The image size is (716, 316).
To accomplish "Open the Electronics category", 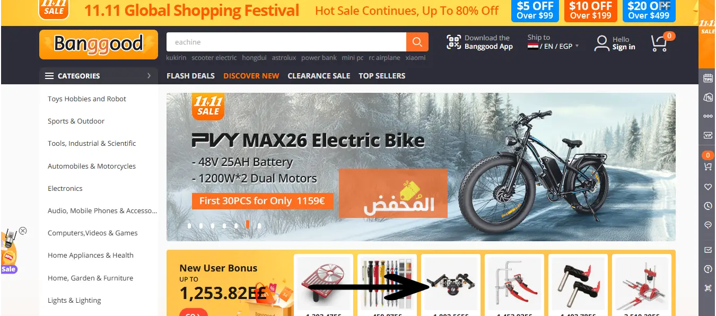I will 65,188.
